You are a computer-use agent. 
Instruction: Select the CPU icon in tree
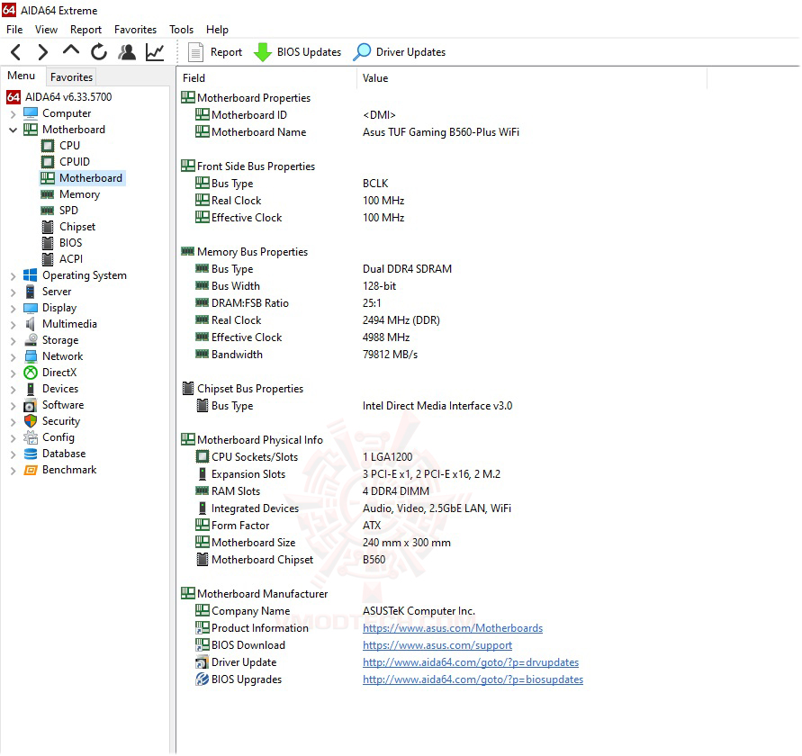coord(48,146)
